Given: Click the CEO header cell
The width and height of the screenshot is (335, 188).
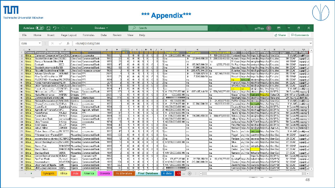Looking at the screenshot, I should coord(235,53).
